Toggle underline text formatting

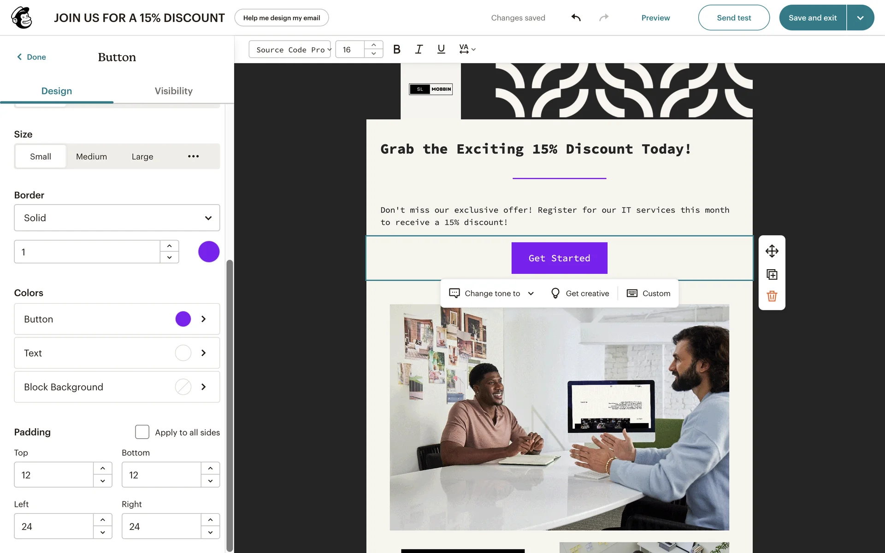pyautogui.click(x=441, y=49)
